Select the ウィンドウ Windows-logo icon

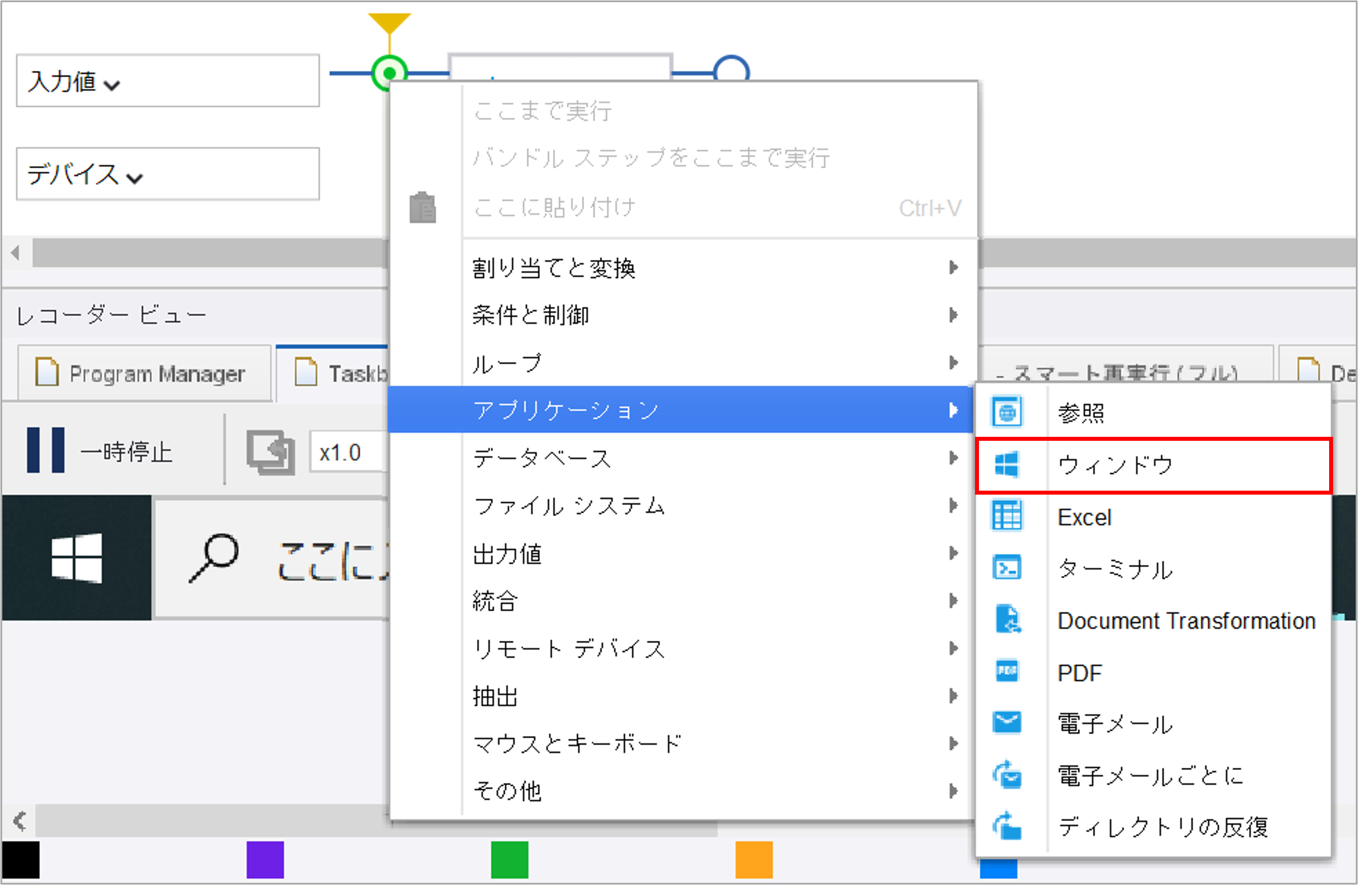click(1007, 465)
